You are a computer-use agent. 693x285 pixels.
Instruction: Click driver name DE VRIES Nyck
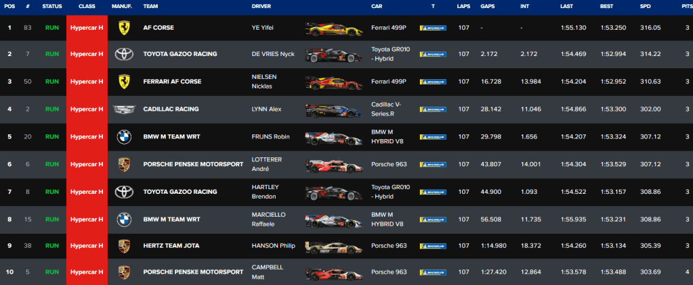pyautogui.click(x=273, y=54)
